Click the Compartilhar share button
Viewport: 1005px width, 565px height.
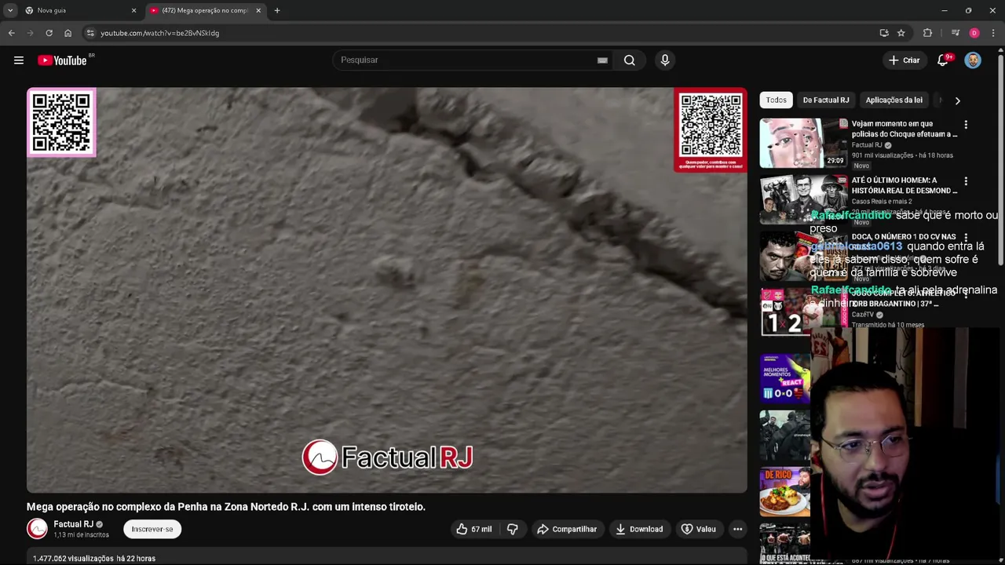(567, 529)
